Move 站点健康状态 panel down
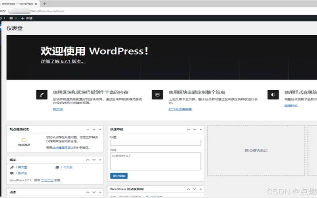317x198 pixels. (x=94, y=129)
